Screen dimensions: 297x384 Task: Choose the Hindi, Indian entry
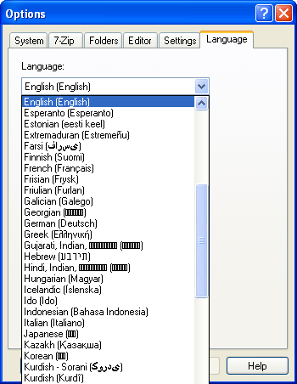[x=108, y=268]
